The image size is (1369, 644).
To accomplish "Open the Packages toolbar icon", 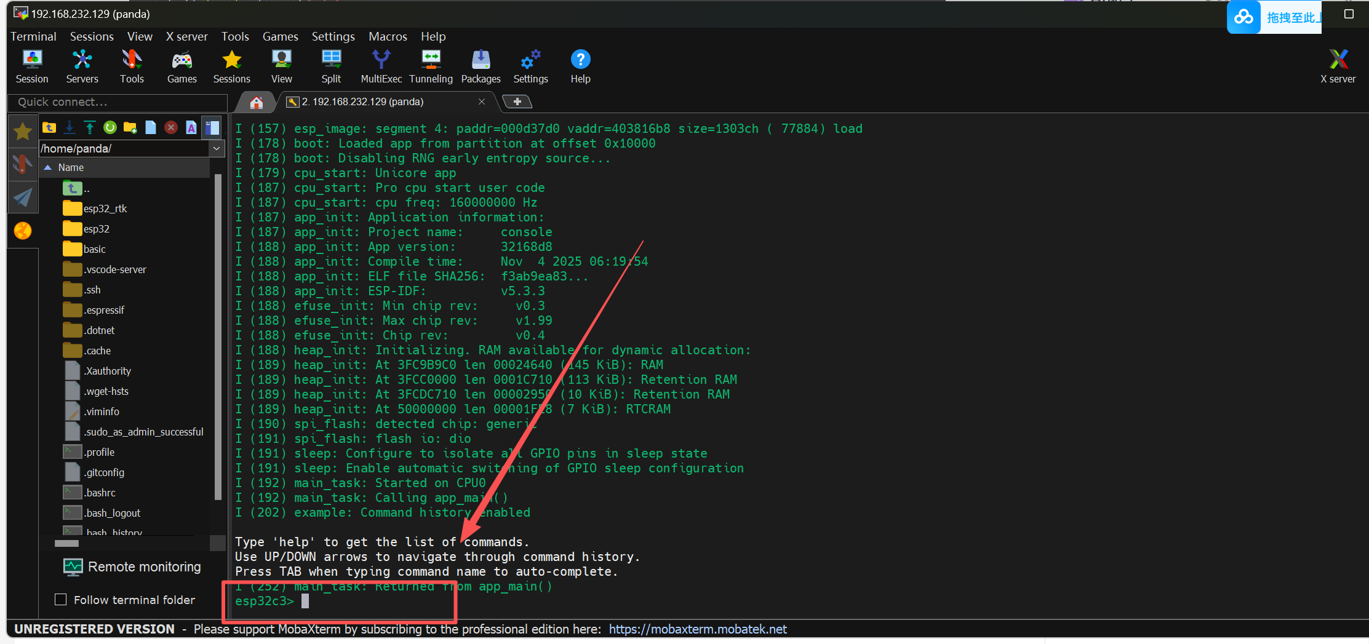I will click(481, 66).
